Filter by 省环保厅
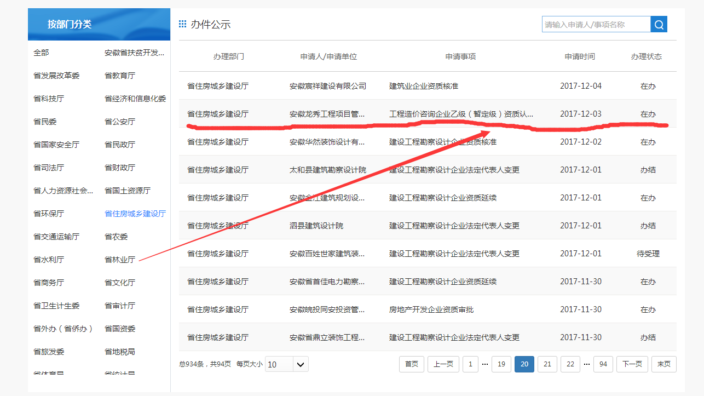The width and height of the screenshot is (704, 396). pos(49,214)
